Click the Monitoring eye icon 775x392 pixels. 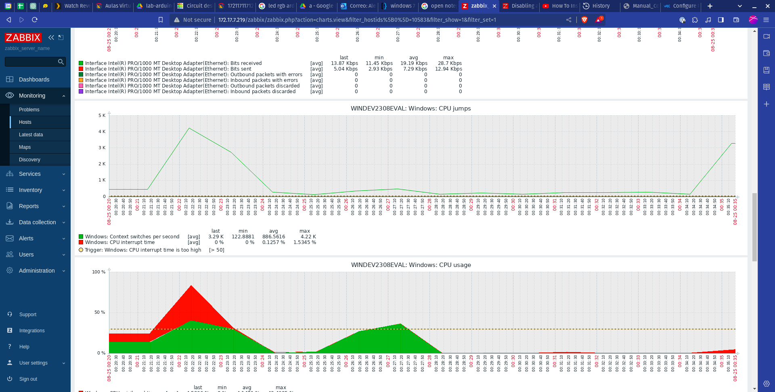tap(10, 96)
